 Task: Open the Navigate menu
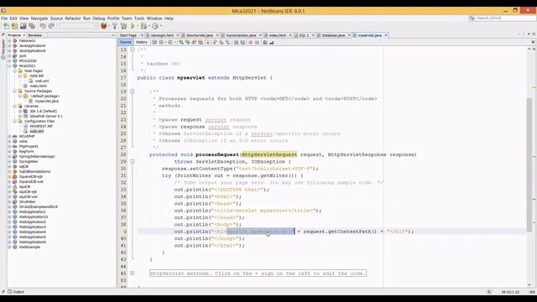[x=39, y=18]
